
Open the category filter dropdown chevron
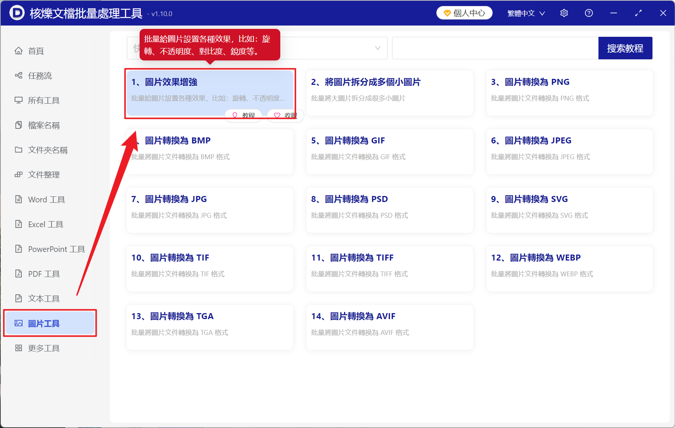pyautogui.click(x=377, y=48)
